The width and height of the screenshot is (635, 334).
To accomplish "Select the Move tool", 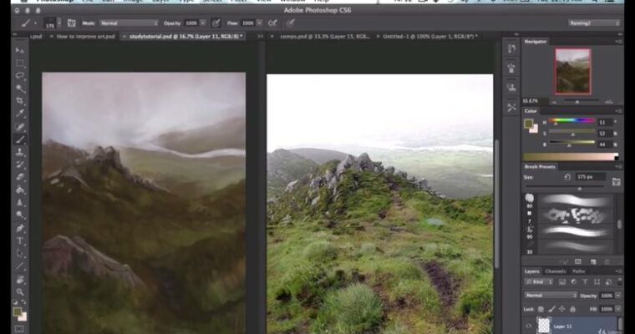I will [19, 50].
